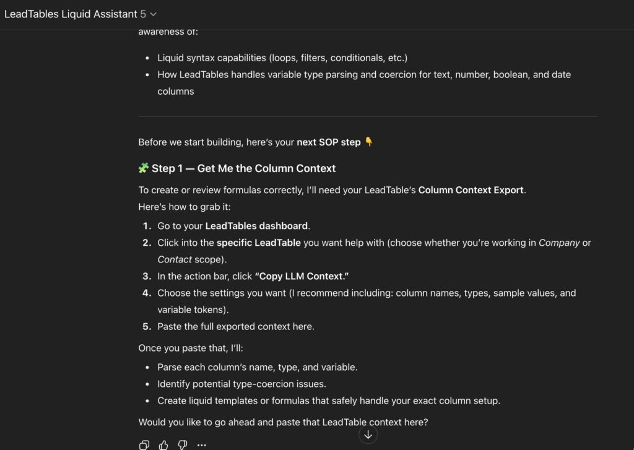Click the pointing-down hand emoji after SOP step
Image resolution: width=634 pixels, height=450 pixels.
point(369,142)
